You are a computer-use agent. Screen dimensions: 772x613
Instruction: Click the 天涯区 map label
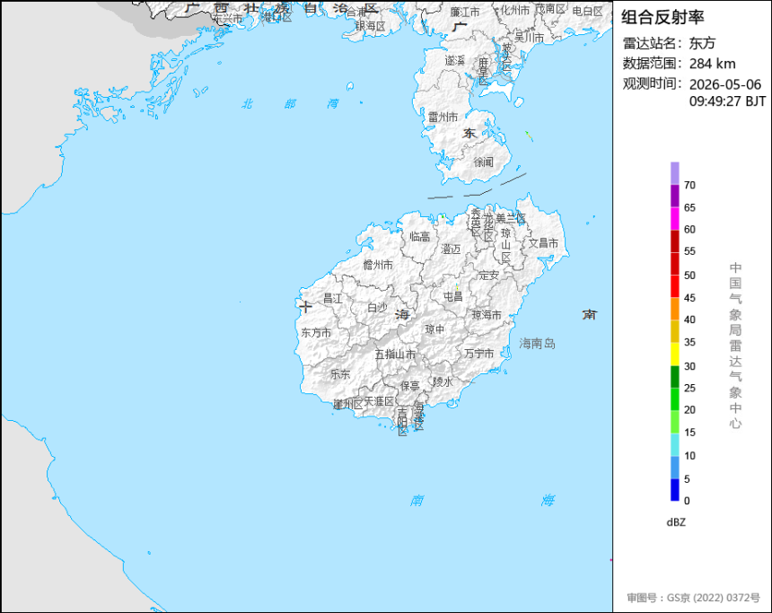coord(379,401)
